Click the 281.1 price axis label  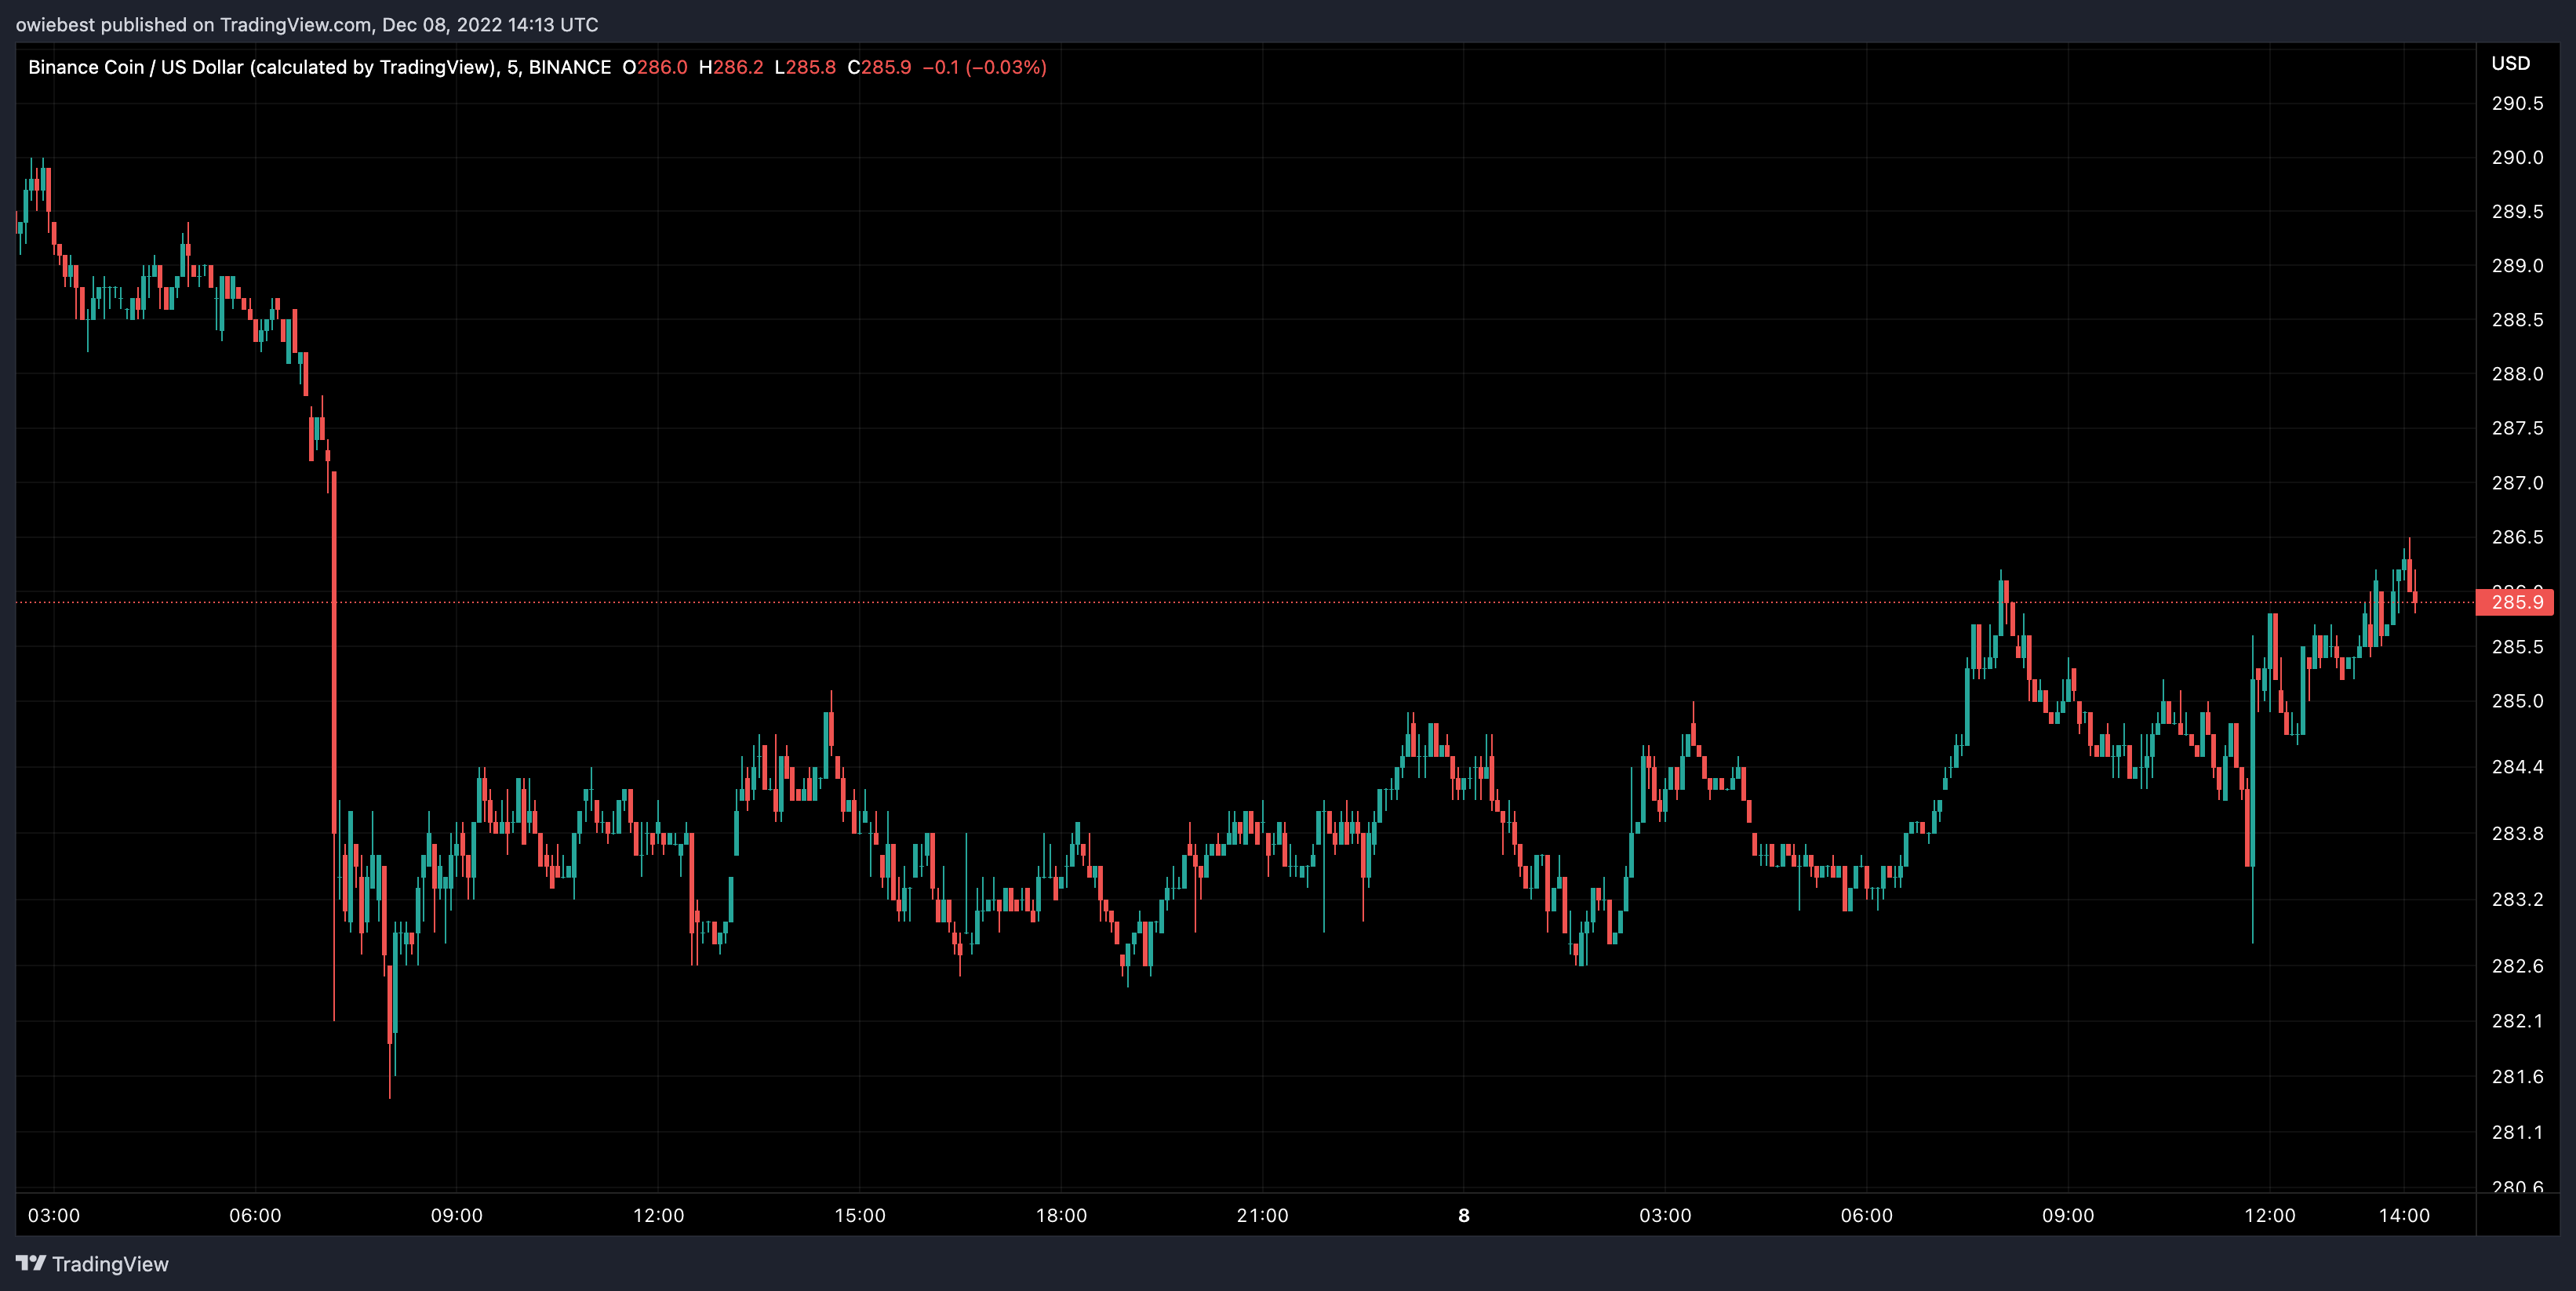2516,1132
